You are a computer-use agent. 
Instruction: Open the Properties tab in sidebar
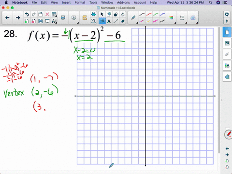227,65
